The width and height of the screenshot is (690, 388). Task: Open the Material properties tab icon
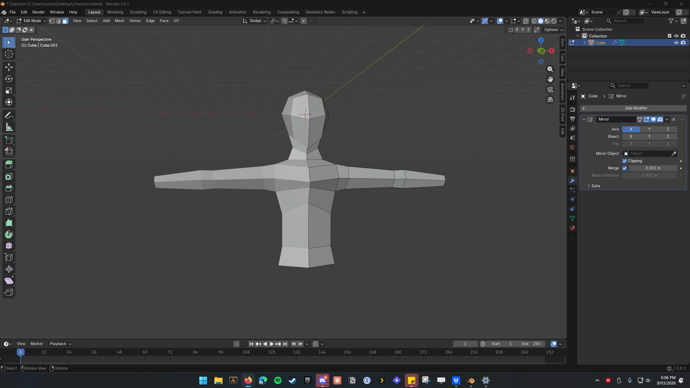point(572,228)
